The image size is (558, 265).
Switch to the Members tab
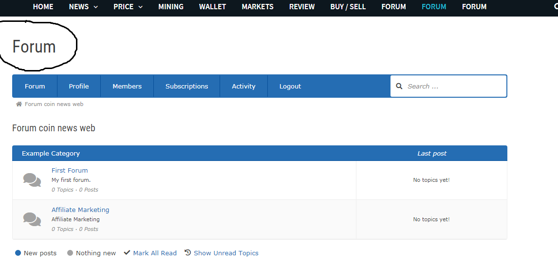coord(127,87)
